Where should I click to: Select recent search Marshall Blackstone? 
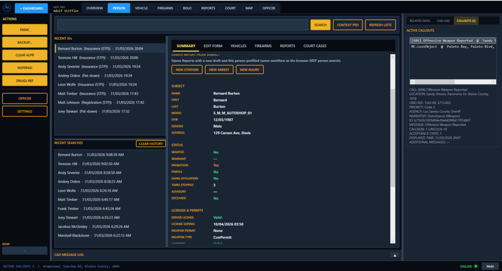pyautogui.click(x=110, y=235)
